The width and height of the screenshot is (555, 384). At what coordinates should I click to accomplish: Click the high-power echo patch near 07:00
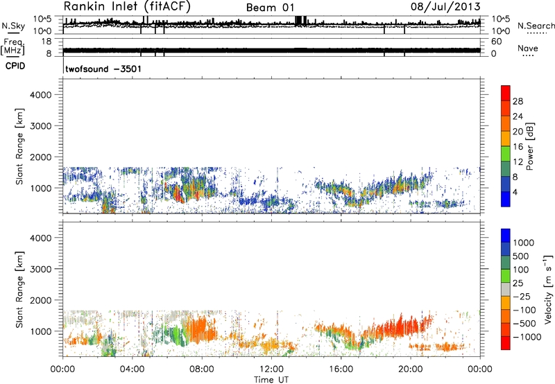179,194
